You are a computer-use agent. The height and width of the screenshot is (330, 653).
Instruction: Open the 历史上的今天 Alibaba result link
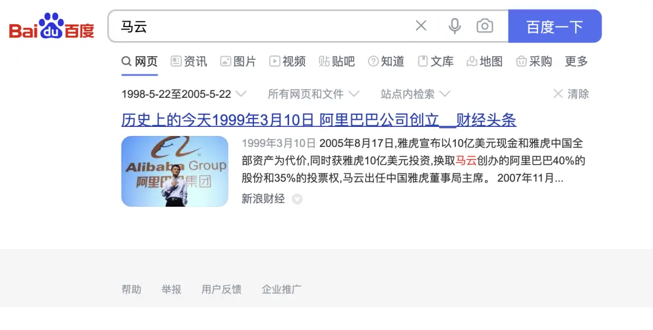click(x=319, y=120)
